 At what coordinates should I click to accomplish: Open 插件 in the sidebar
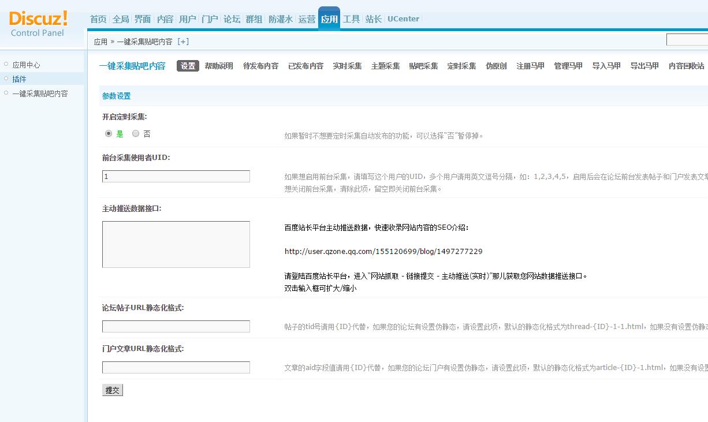(19, 79)
